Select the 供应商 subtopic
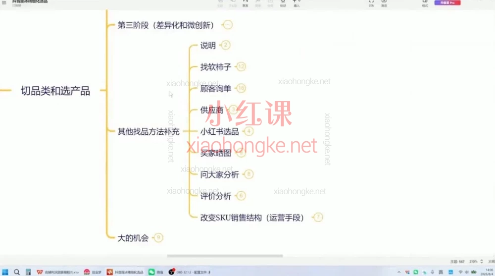This screenshot has width=495, height=276. (x=212, y=110)
